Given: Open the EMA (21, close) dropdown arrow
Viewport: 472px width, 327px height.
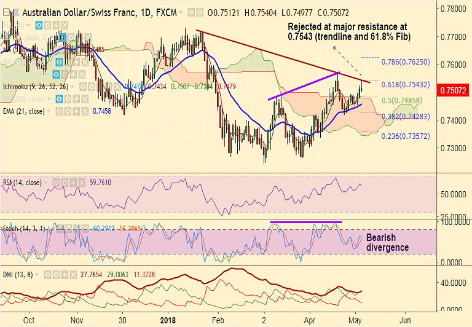Looking at the screenshot, I should [x=49, y=111].
